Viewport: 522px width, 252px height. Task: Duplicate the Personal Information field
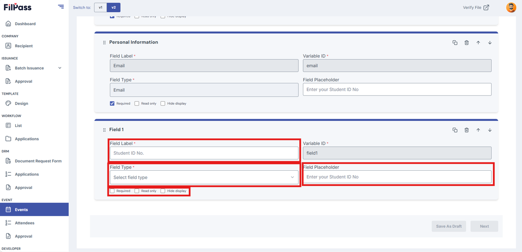pos(455,43)
